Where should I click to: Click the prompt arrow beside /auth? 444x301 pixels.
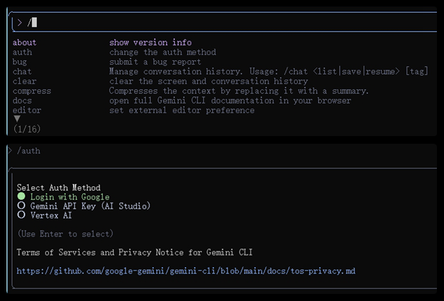pyautogui.click(x=10, y=150)
